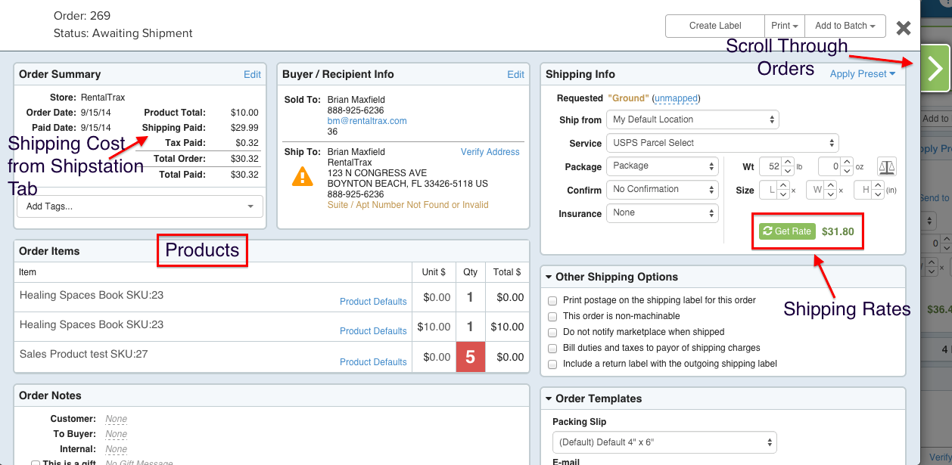Image resolution: width=952 pixels, height=465 pixels.
Task: Click the Internal note None field
Action: tap(116, 449)
